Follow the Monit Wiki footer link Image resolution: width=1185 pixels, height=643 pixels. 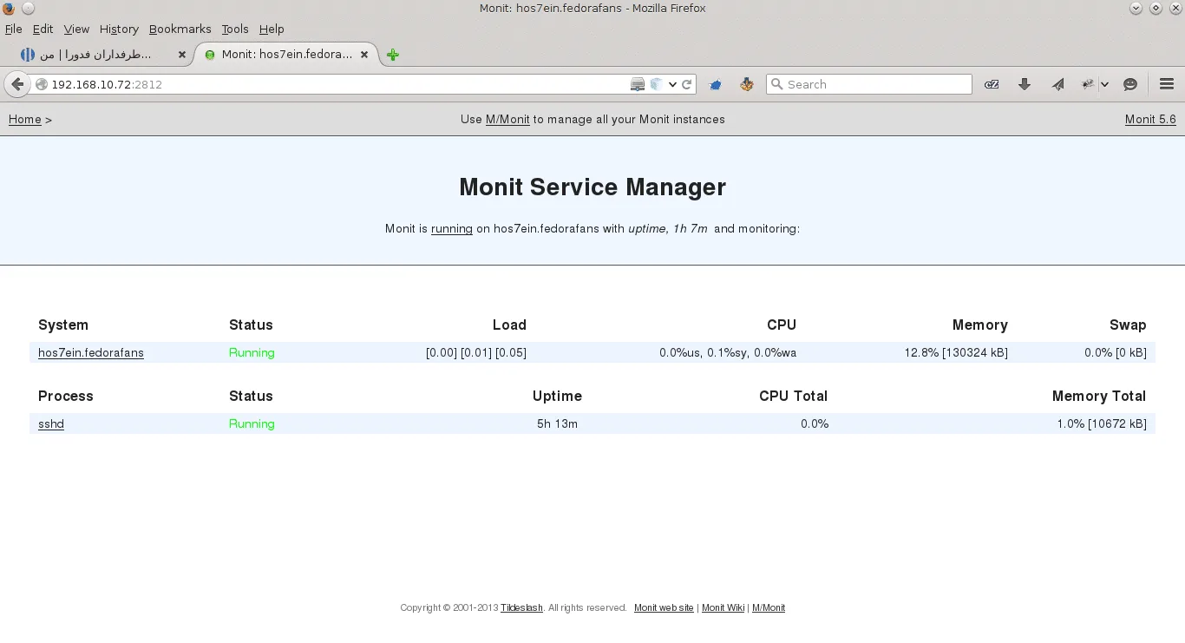click(x=723, y=607)
